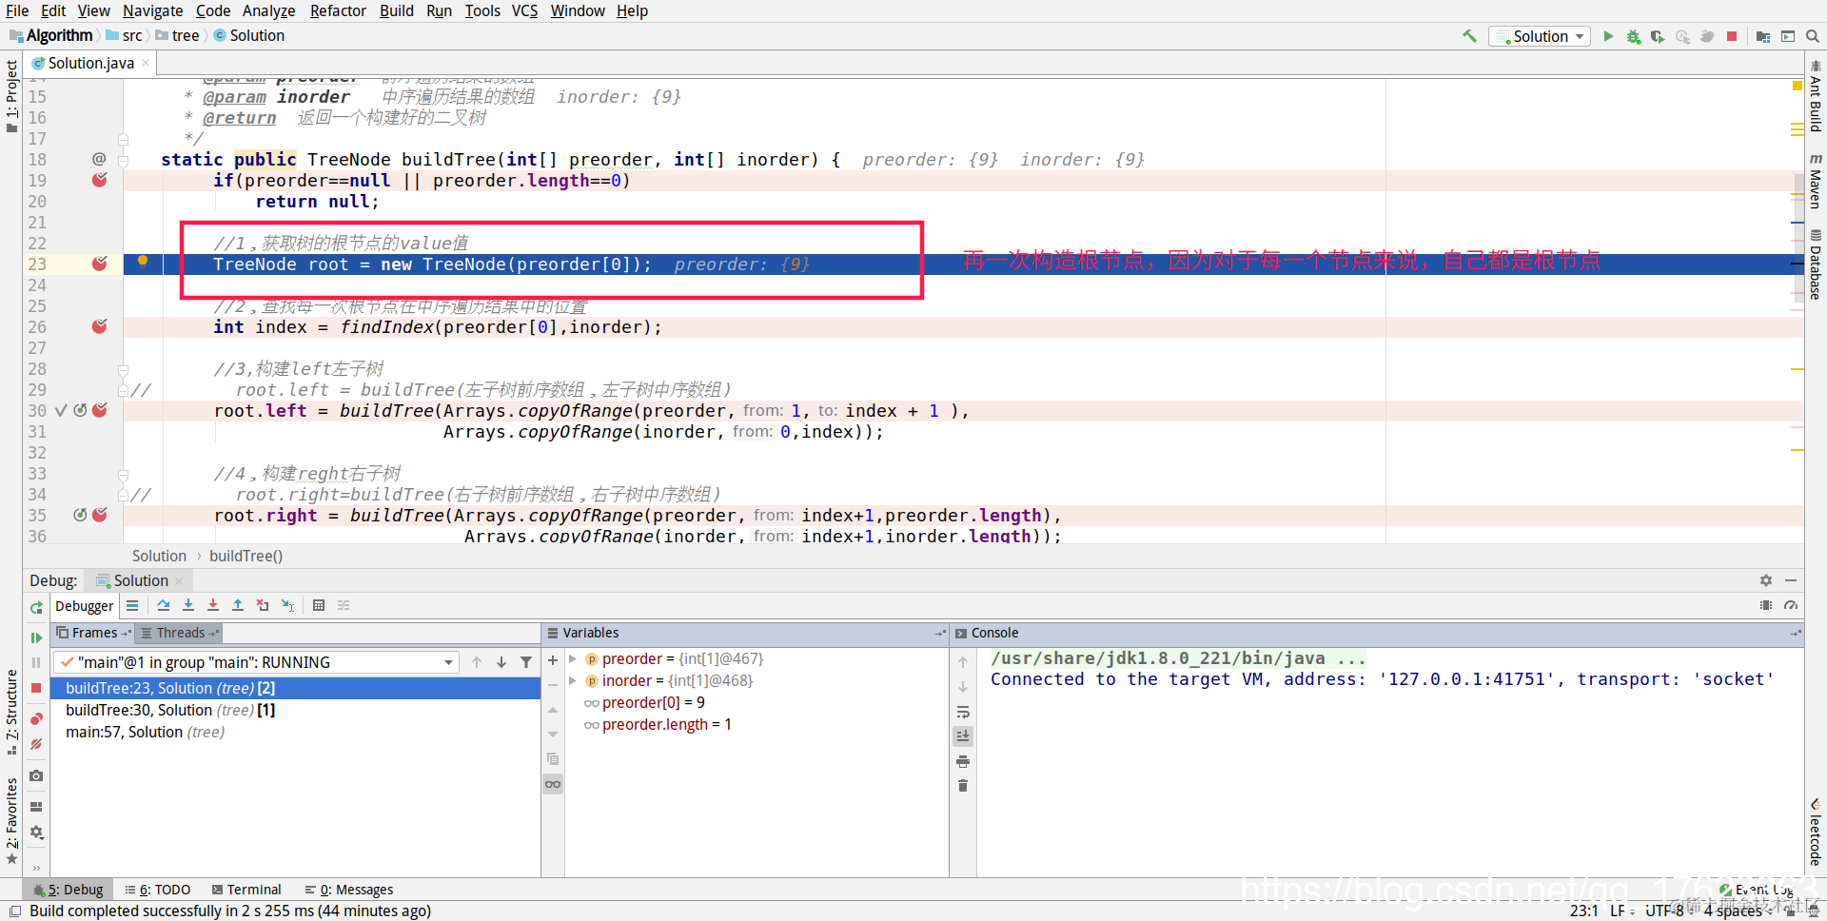This screenshot has height=921, width=1827.
Task: Open Project Structure dialog icon
Action: click(x=1763, y=36)
